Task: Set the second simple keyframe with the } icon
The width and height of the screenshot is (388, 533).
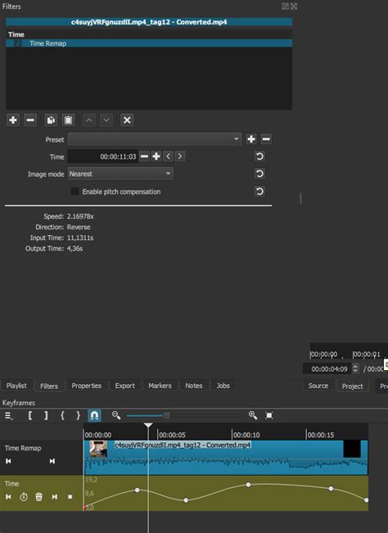Action: pos(78,415)
